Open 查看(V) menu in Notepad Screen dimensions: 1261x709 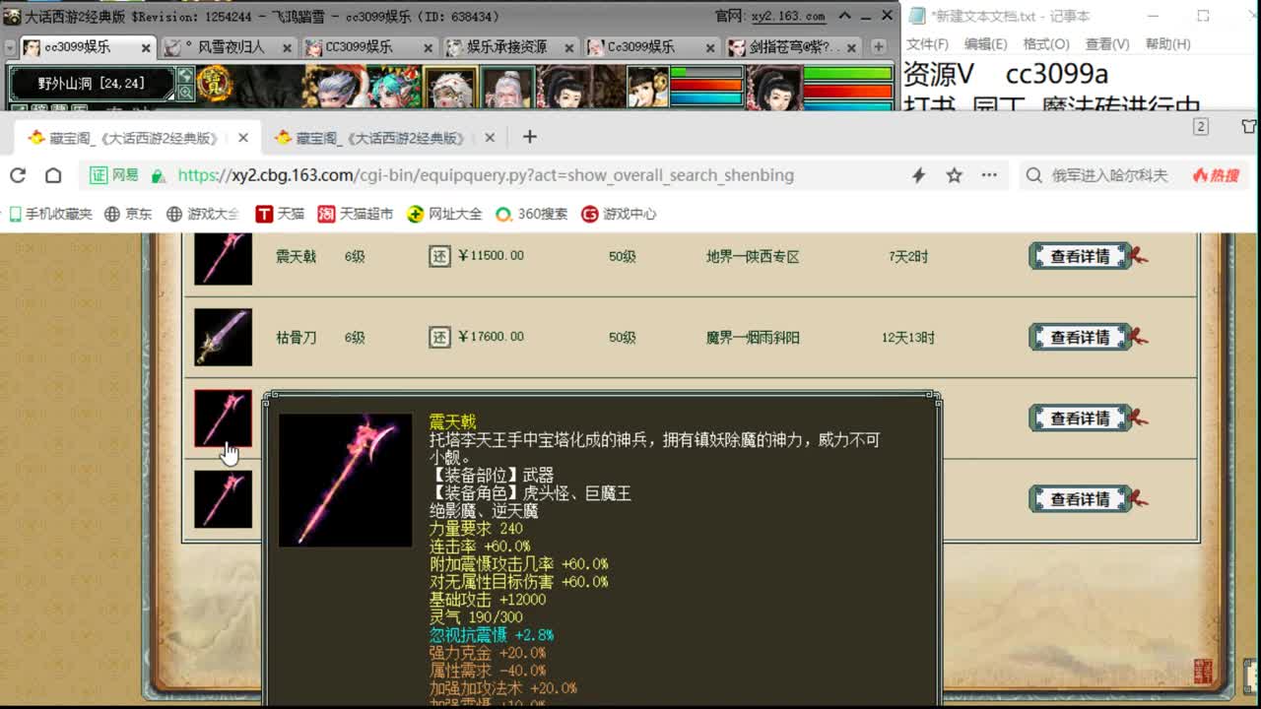point(1107,44)
